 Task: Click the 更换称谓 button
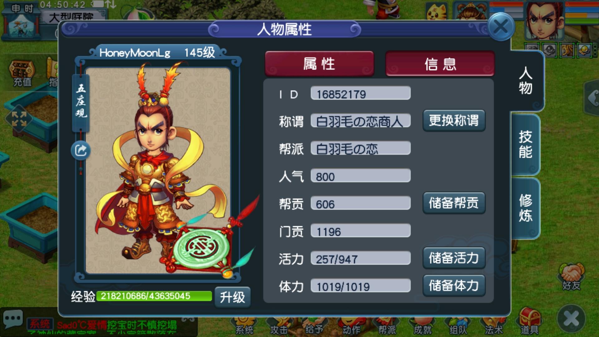pyautogui.click(x=454, y=120)
